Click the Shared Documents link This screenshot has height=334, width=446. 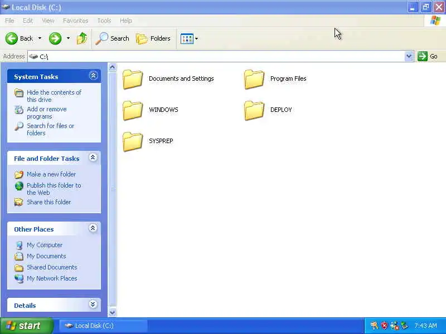(x=52, y=267)
